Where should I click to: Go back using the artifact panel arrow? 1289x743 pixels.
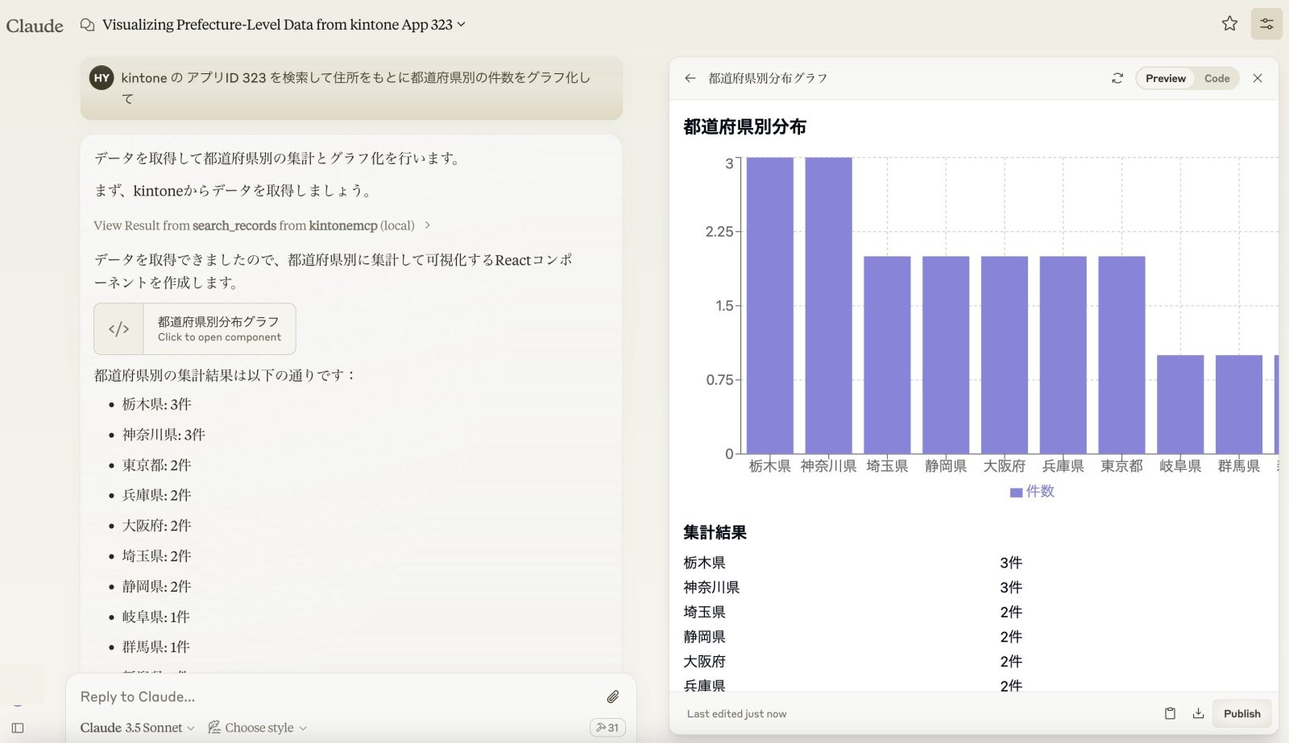click(690, 78)
